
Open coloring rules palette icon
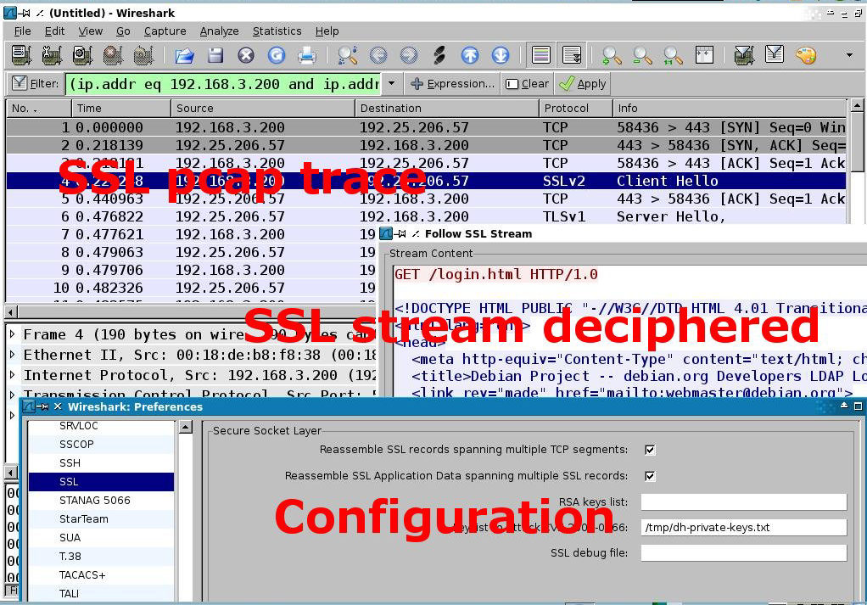[x=806, y=55]
